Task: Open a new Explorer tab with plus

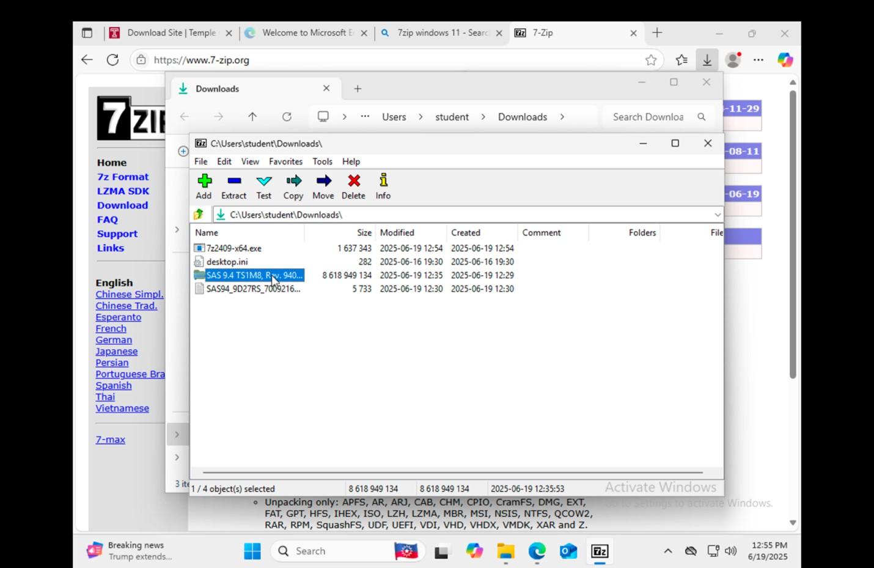Action: [358, 89]
